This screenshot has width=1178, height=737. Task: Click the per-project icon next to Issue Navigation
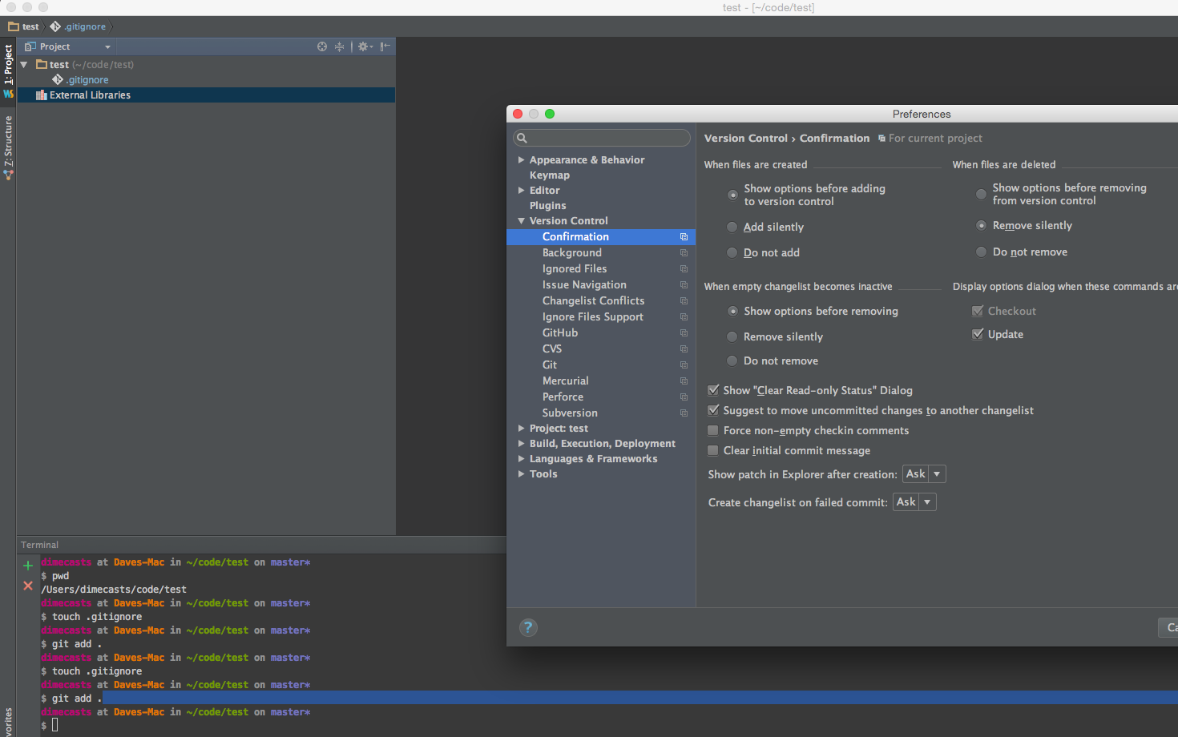[x=684, y=285]
